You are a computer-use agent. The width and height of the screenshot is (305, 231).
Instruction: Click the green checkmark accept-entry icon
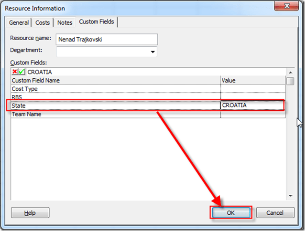click(22, 72)
